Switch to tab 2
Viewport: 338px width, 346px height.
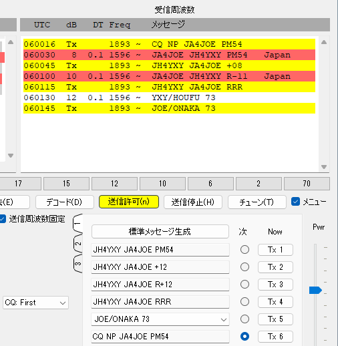click(x=77, y=244)
